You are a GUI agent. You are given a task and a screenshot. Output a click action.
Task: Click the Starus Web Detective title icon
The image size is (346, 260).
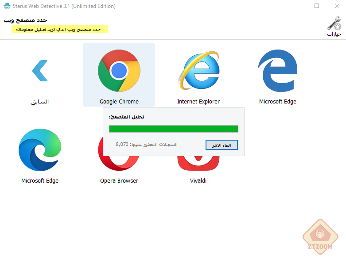click(x=7, y=6)
